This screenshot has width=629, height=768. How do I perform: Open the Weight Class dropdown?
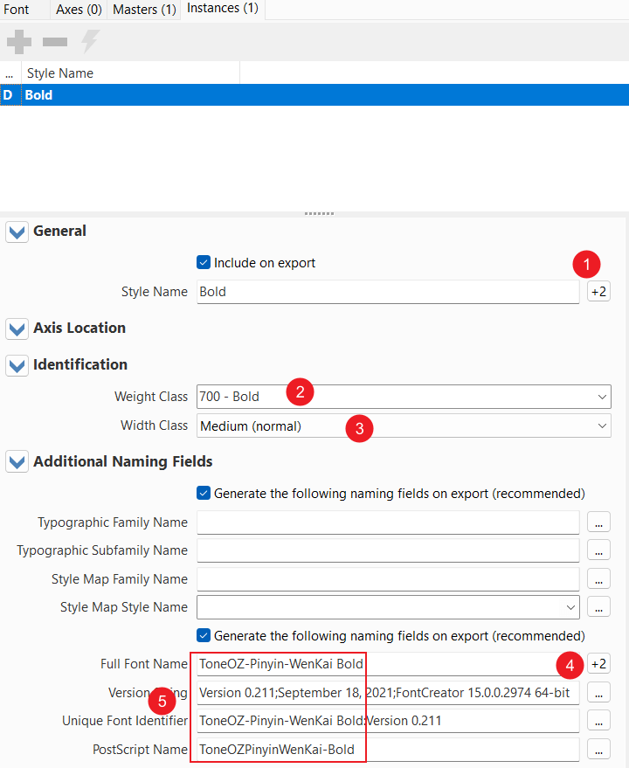(x=404, y=397)
